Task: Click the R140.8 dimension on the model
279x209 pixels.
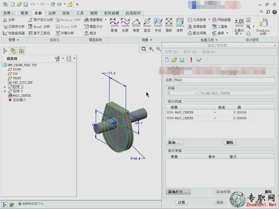Action: pos(135,159)
